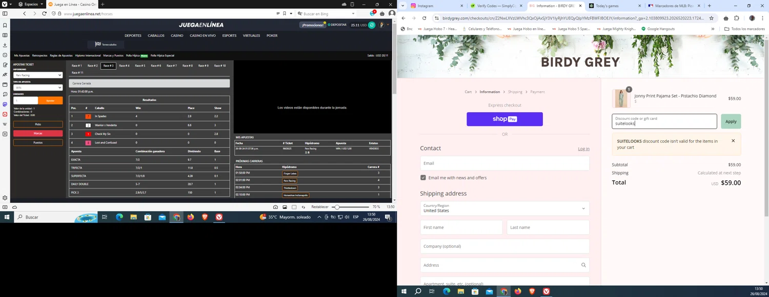Show more Chrome bookmarks chevron
769x297 pixels.
[713, 29]
